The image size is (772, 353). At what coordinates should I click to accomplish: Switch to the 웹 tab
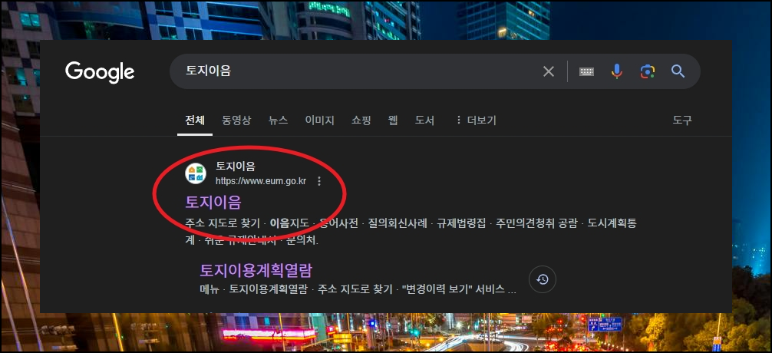pyautogui.click(x=393, y=120)
